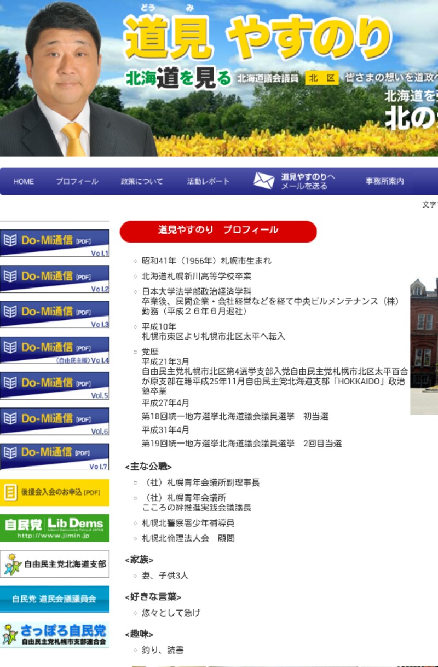Open the Do-Mi通信 Vol.7 PDF banner

click(55, 457)
